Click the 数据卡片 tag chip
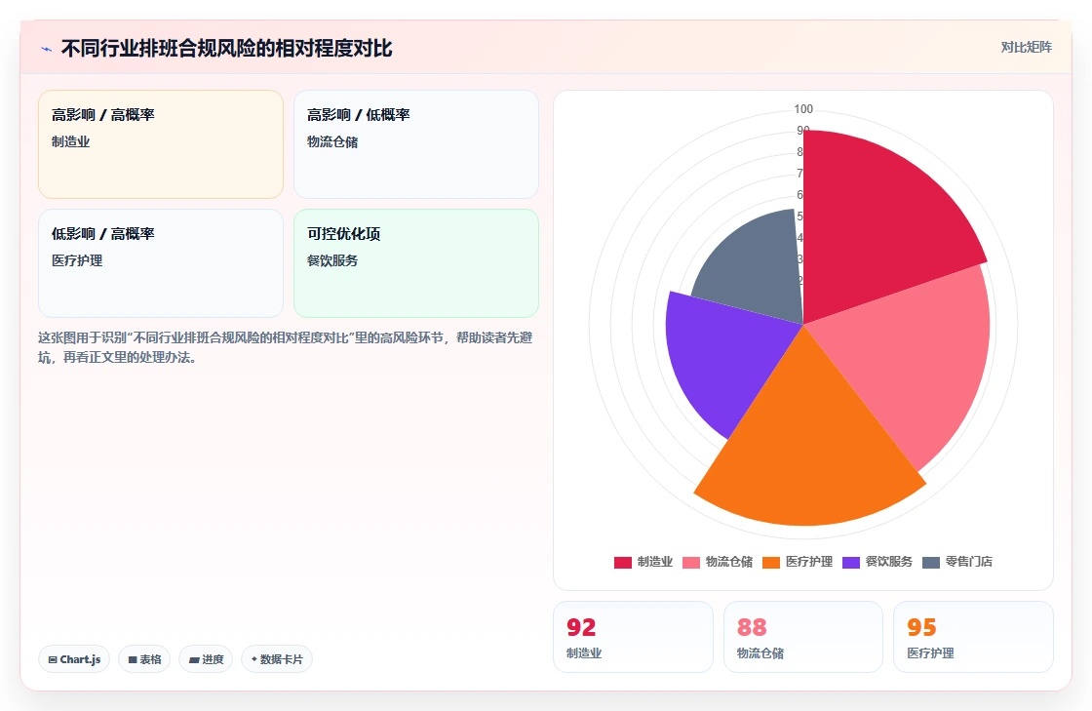Image resolution: width=1092 pixels, height=711 pixels. click(x=277, y=658)
